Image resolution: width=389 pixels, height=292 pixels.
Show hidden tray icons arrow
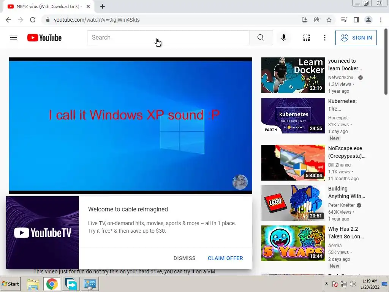coord(326,284)
